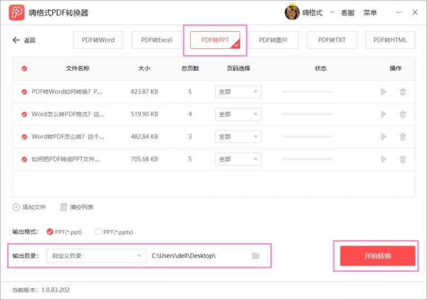Uncheck the Word转PDF怎么转 file row
427x300 pixels.
(24, 137)
